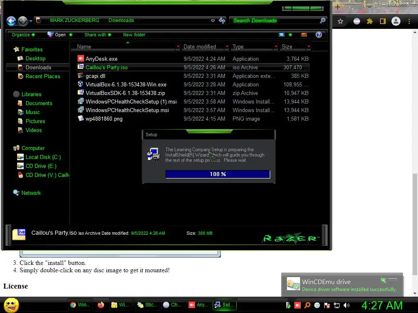Open the Type column filter dropdown

coord(276,46)
